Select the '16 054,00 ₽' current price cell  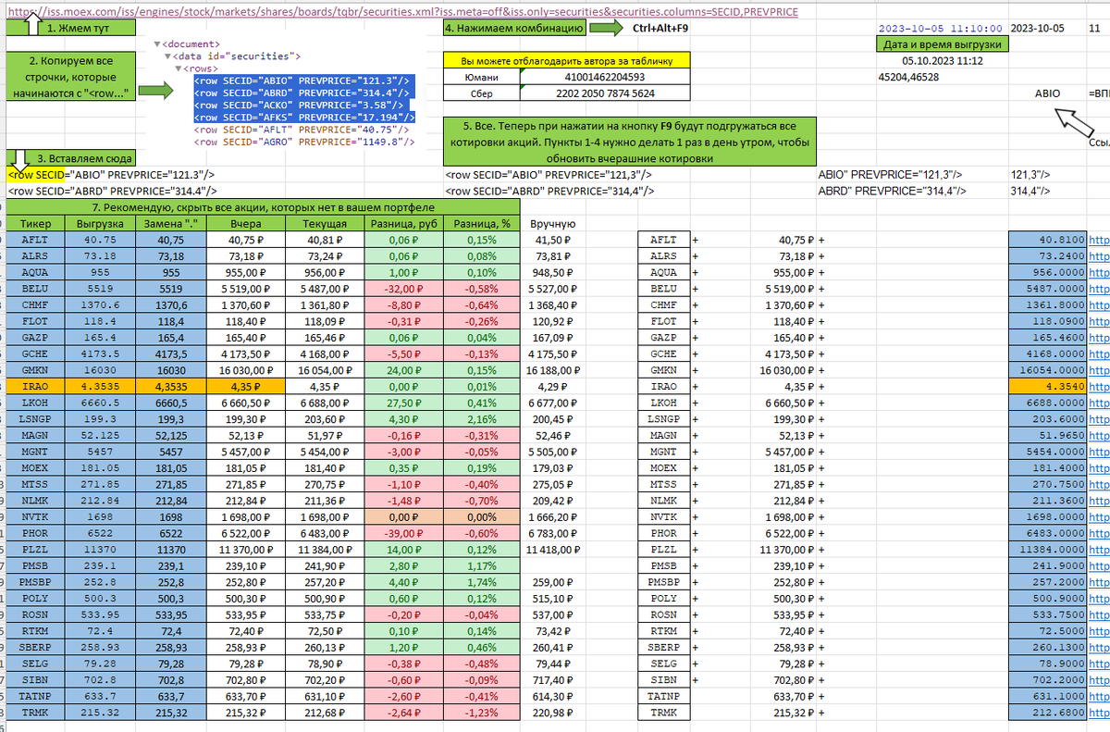[325, 368]
